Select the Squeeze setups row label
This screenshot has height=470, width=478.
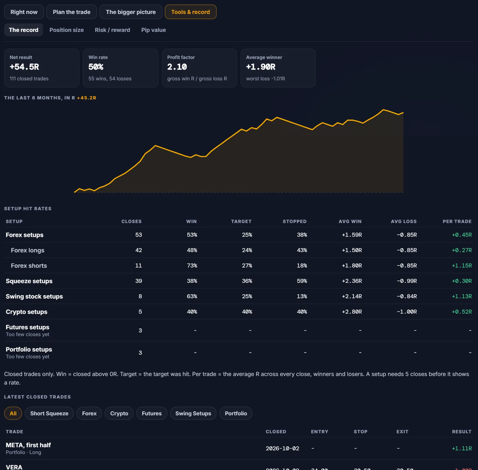coord(29,281)
